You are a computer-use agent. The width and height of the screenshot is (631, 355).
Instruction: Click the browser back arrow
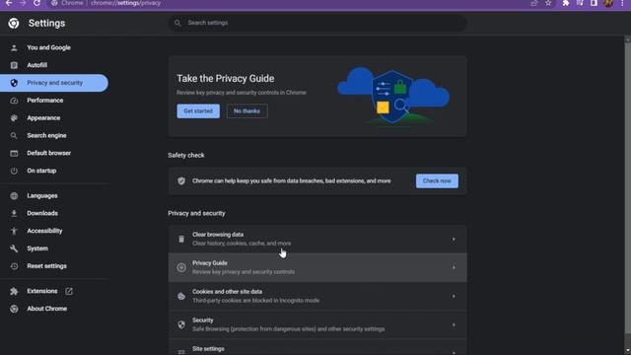pos(9,3)
